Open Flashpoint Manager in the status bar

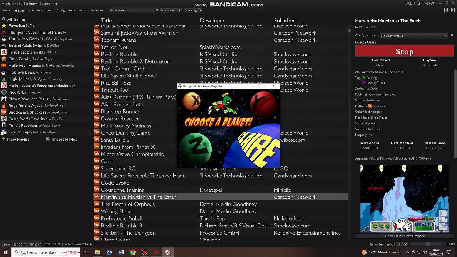[x=21, y=244]
